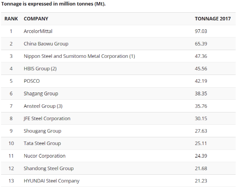
Task: Click Shandong Steel Group entry
Action: [49, 168]
